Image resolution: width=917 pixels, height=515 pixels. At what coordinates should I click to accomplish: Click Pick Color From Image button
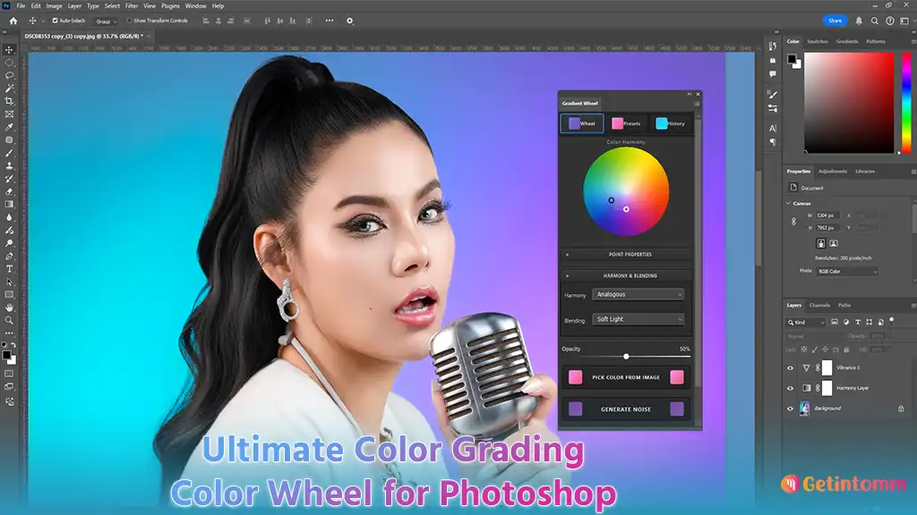click(626, 377)
